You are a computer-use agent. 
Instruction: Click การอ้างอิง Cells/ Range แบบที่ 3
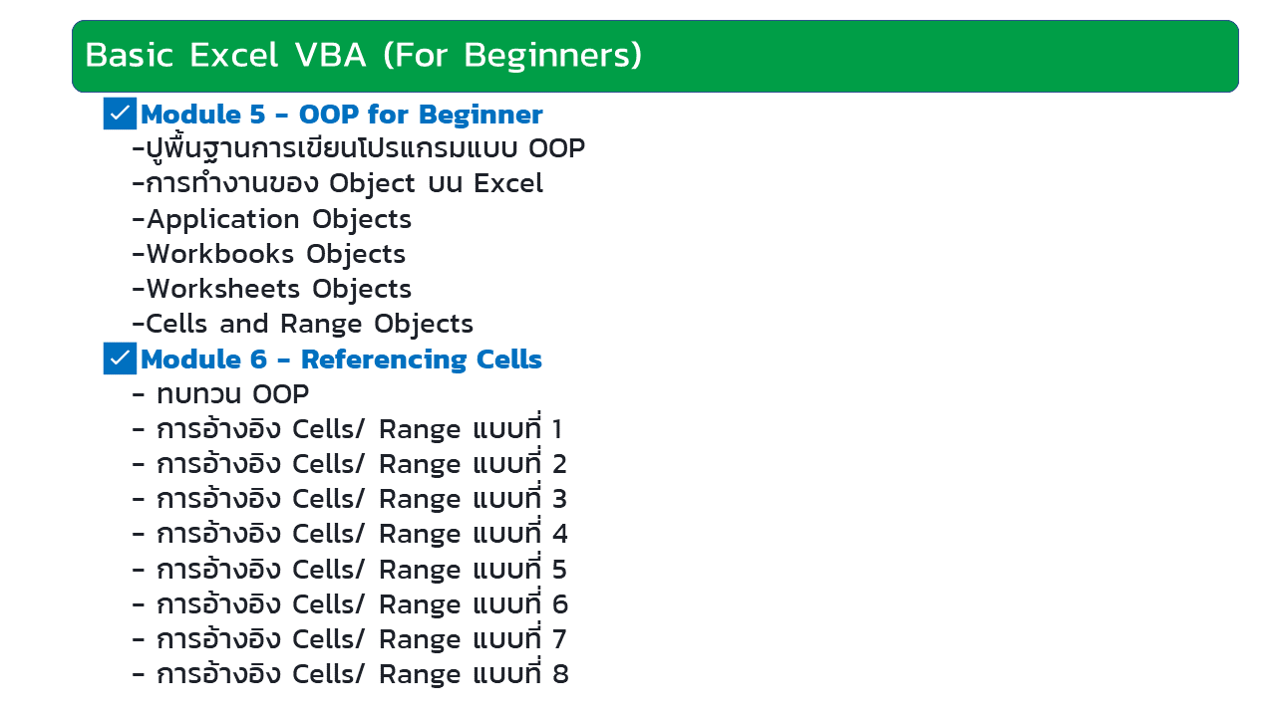tap(350, 499)
